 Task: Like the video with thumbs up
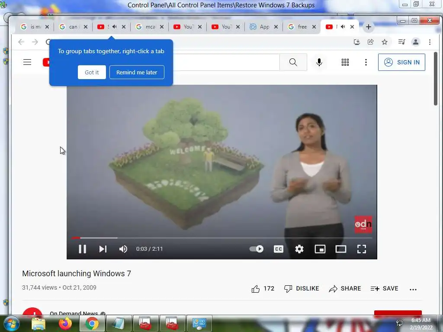point(263,288)
